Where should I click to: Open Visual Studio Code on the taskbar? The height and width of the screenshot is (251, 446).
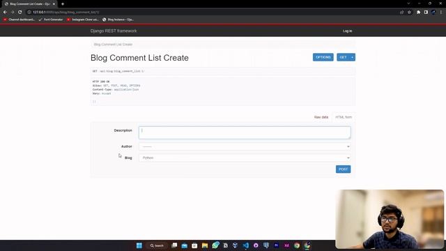(245, 245)
